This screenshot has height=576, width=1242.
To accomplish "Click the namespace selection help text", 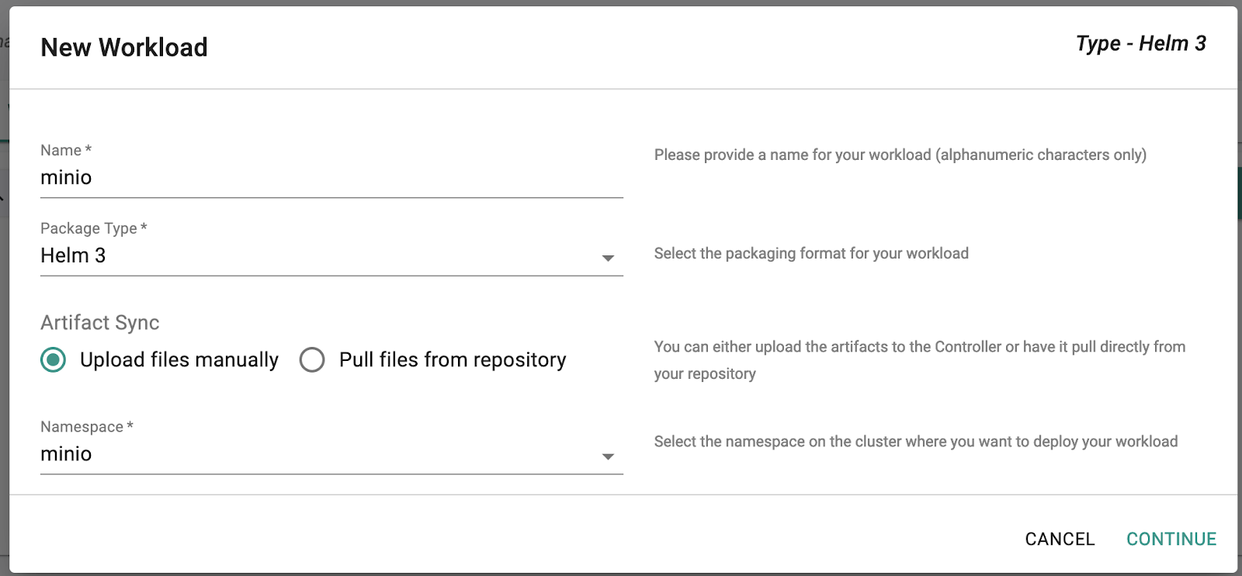I will pyautogui.click(x=916, y=442).
